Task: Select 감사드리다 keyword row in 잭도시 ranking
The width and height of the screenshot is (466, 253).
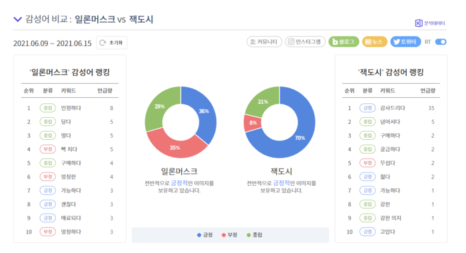Action: pyautogui.click(x=391, y=109)
